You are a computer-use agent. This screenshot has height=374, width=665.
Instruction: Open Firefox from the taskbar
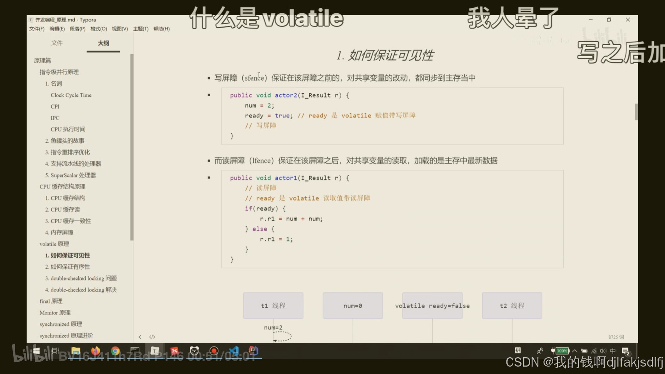click(95, 351)
